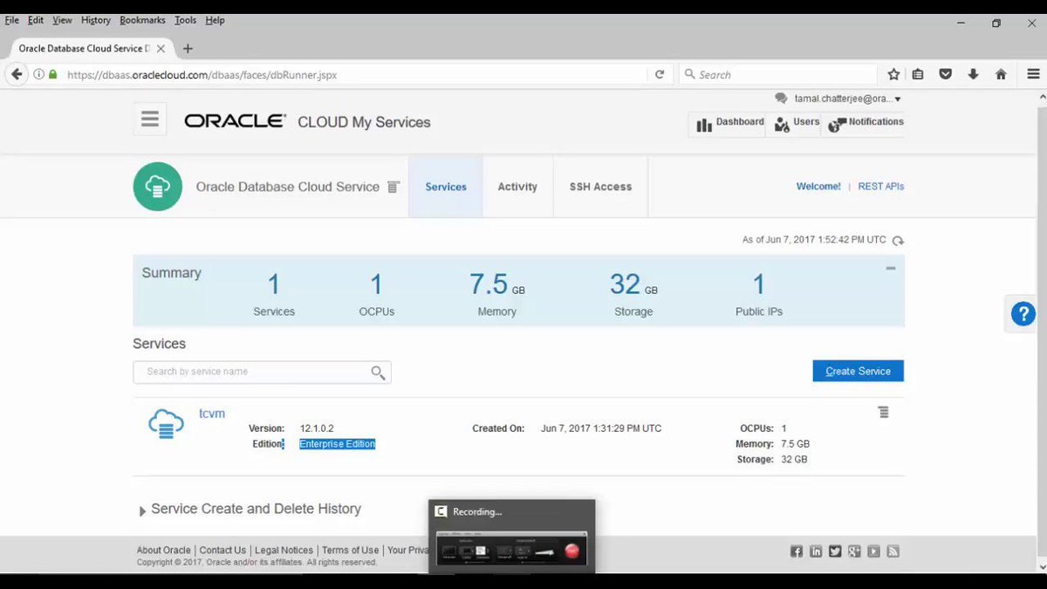Show bookmarks library toolbar icon

click(918, 75)
